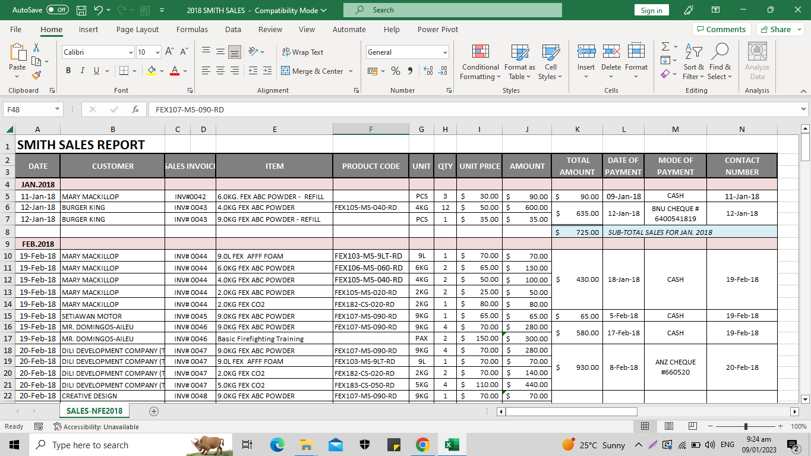Open the Calibri font name dropdown
811x456 pixels.
click(131, 52)
